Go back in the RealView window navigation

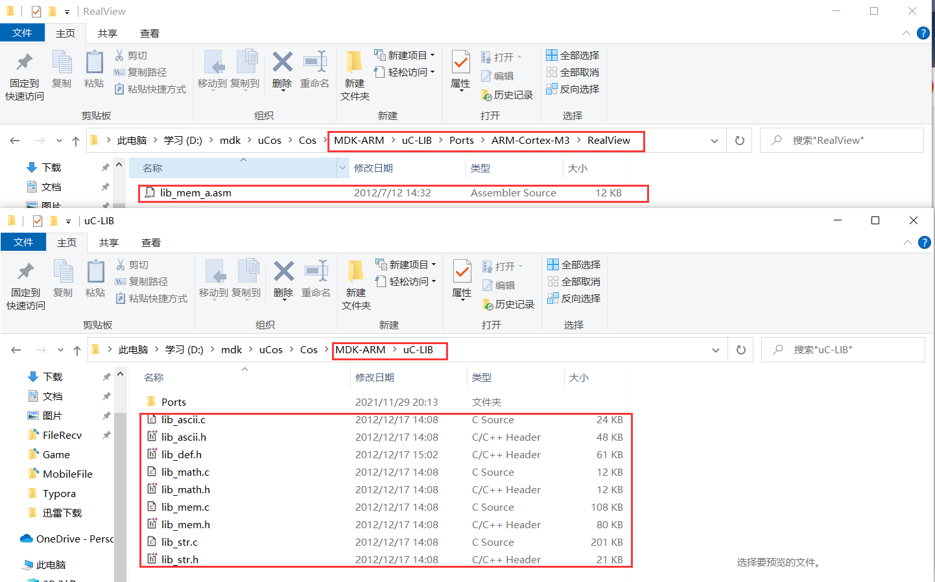15,141
